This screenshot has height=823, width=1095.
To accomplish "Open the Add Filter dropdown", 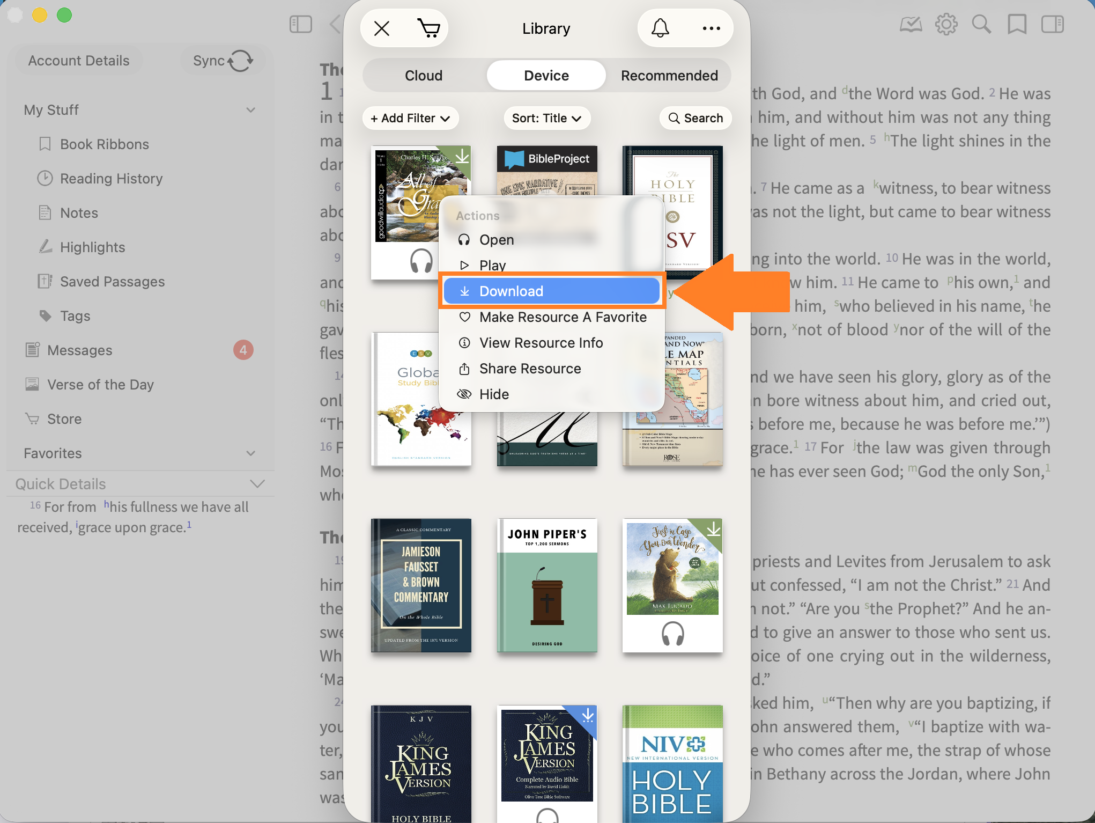I will (410, 118).
